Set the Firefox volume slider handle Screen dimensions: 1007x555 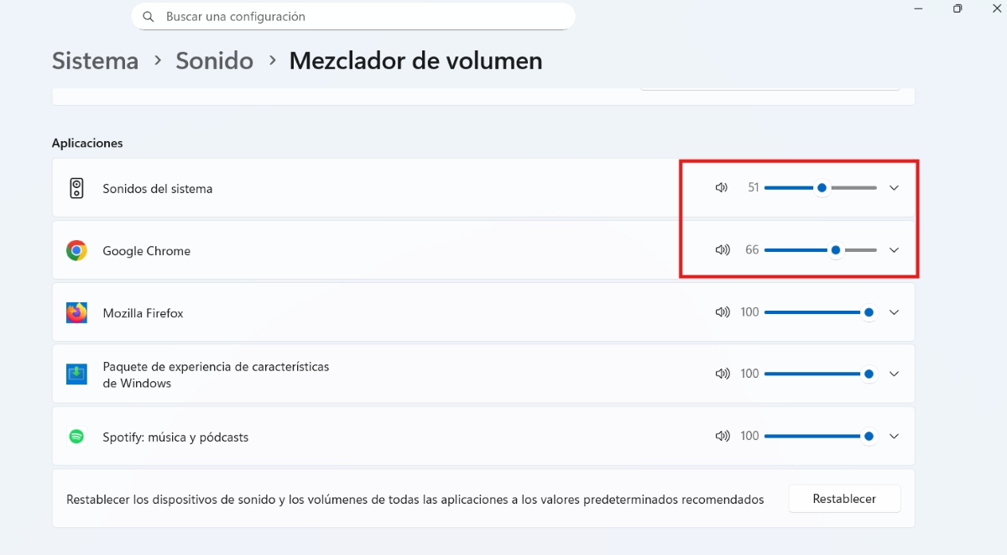(x=867, y=312)
